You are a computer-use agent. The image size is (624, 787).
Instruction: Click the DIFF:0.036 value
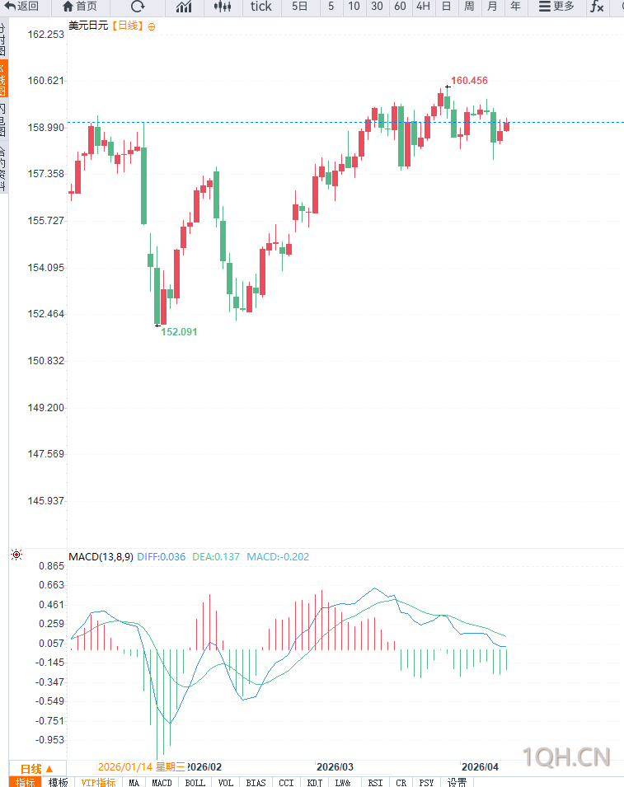pos(161,556)
